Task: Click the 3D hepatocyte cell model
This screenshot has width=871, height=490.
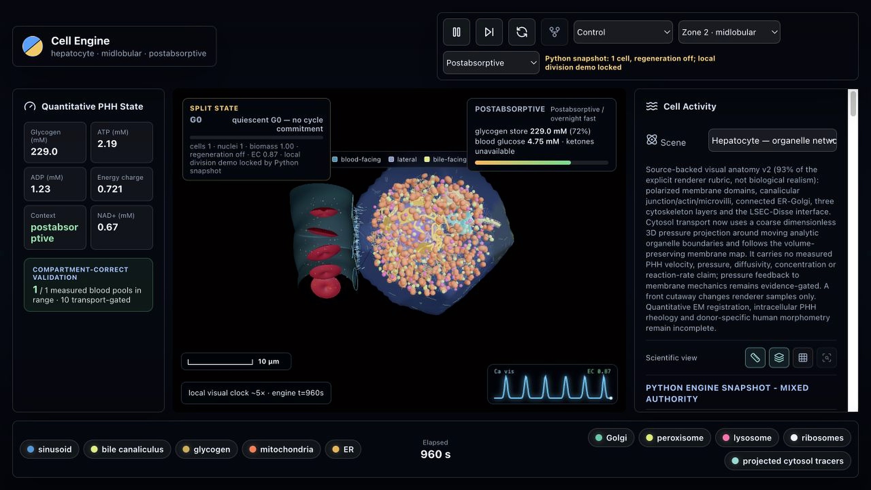Action: [435, 240]
